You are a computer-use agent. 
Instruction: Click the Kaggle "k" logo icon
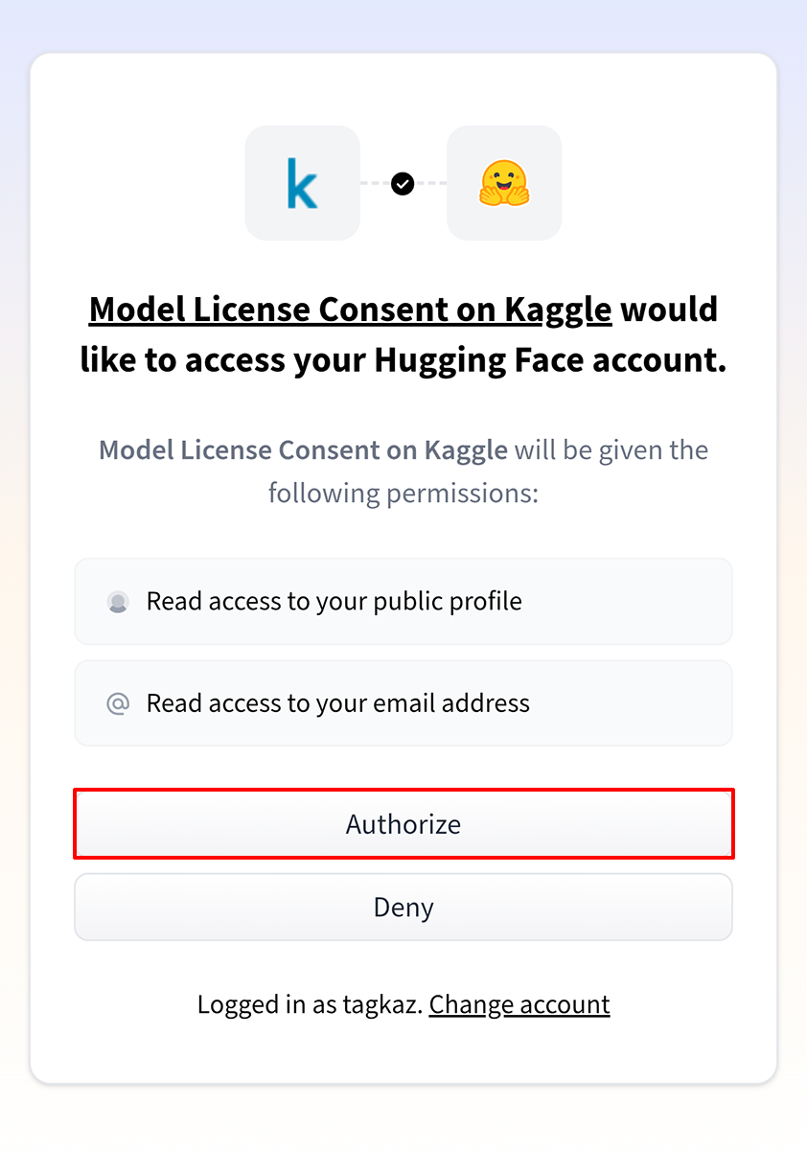tap(302, 183)
